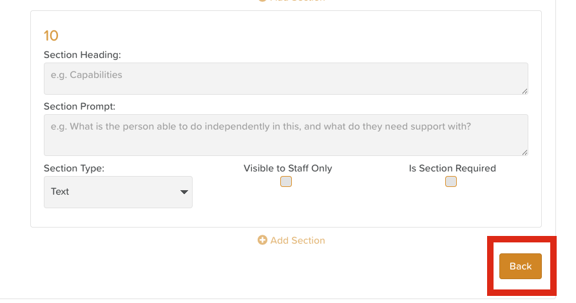Image resolution: width=576 pixels, height=303 pixels.
Task: Click the Add Section link below section 10
Action: [297, 240]
